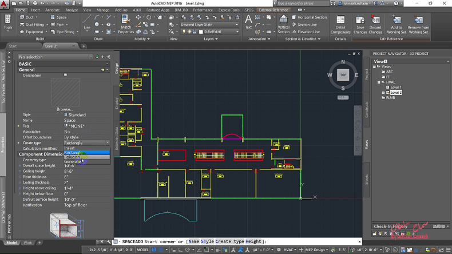Toggle layer freeze sun icon
This screenshot has height=254, width=452.
coord(189,32)
